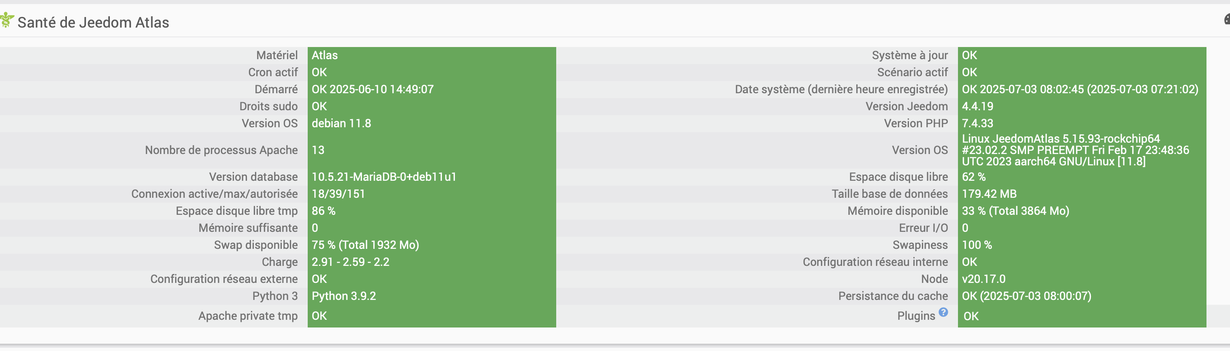Click the Jeedom logo beside the Santé title
The image size is (1230, 351).
tap(6, 21)
